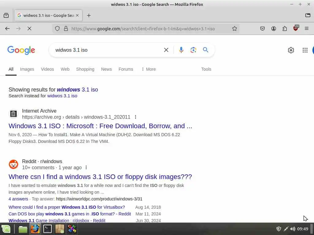This screenshot has width=314, height=235.
Task: Open corrected 'windows 3.1 iso' link
Action: [x=77, y=90]
